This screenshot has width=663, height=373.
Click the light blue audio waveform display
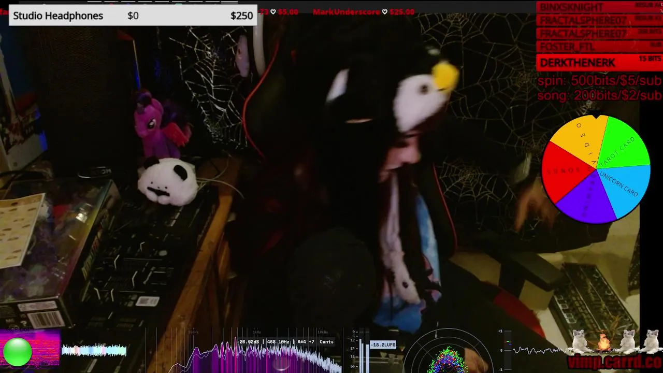[94, 351]
